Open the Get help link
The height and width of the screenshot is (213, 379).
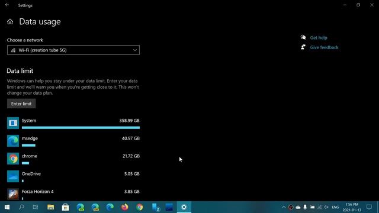(x=319, y=38)
